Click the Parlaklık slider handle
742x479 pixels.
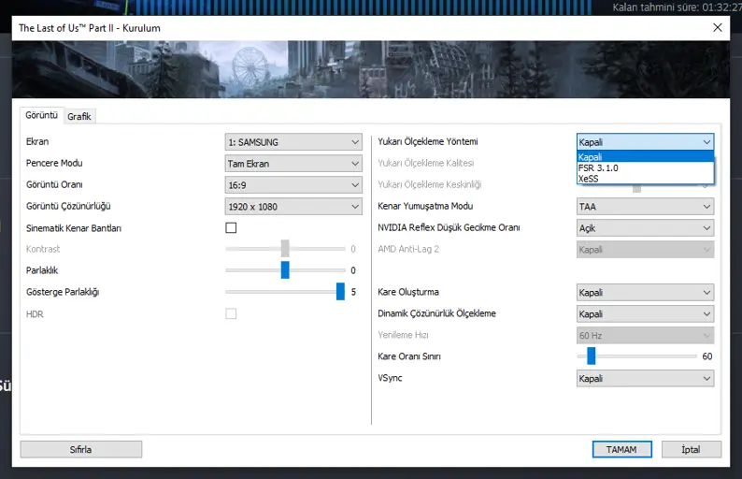[x=285, y=270]
